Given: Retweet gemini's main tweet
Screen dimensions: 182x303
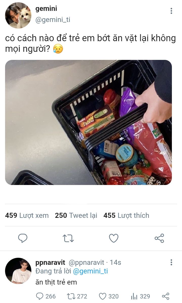Looking at the screenshot, I should [68, 238].
